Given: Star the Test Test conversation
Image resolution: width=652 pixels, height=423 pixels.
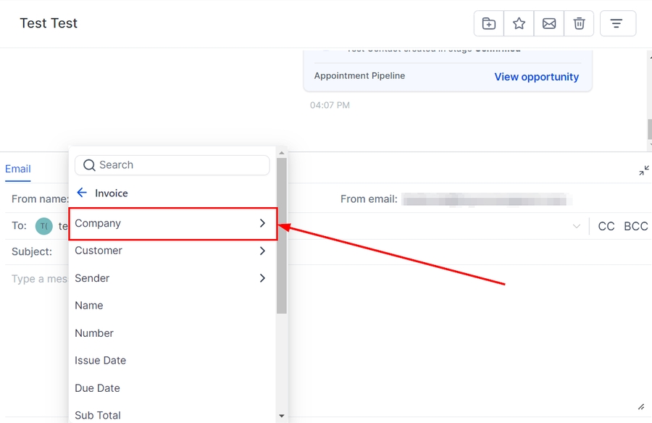Looking at the screenshot, I should click(519, 24).
